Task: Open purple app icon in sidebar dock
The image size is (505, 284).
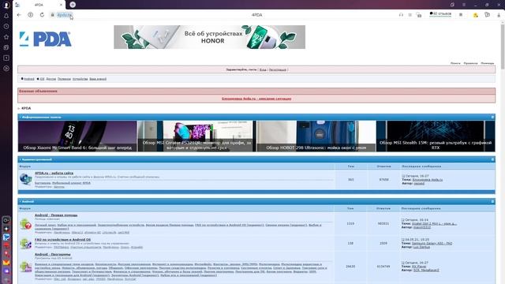Action: coord(6,271)
